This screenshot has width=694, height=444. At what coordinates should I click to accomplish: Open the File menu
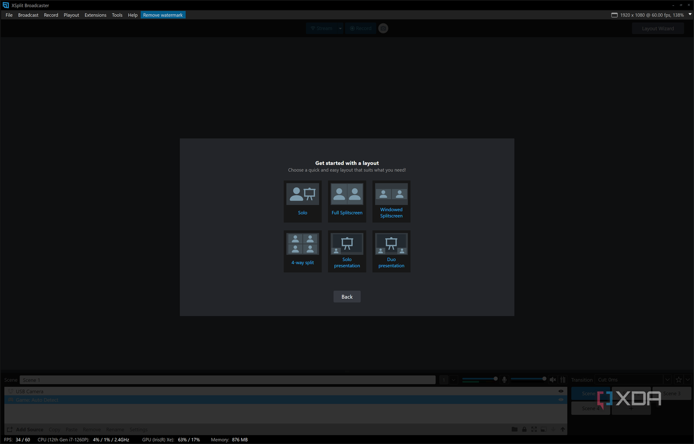coord(9,15)
